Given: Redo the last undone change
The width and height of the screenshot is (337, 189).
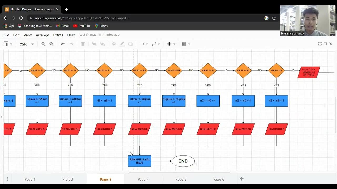Looking at the screenshot, I should [71, 44].
